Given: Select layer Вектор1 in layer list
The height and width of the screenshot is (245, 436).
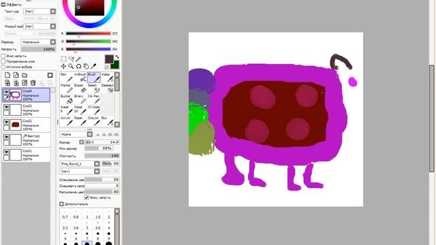Looking at the screenshot, I should [26, 140].
